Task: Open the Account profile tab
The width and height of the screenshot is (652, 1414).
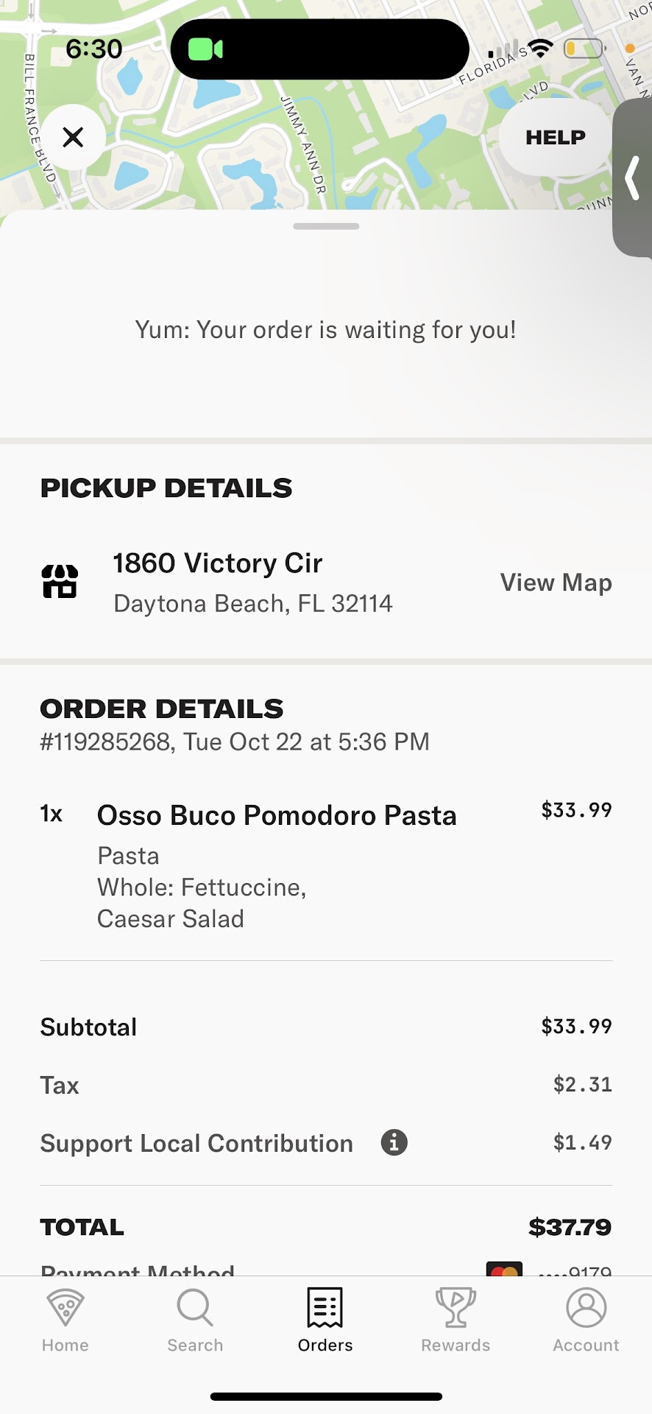Action: (586, 1320)
